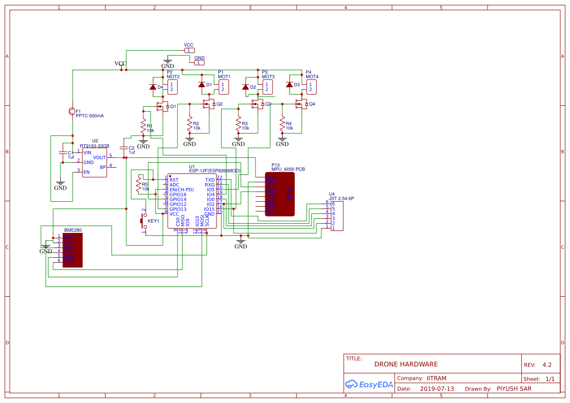Click the Q1 MOSFET symbol

click(160, 106)
